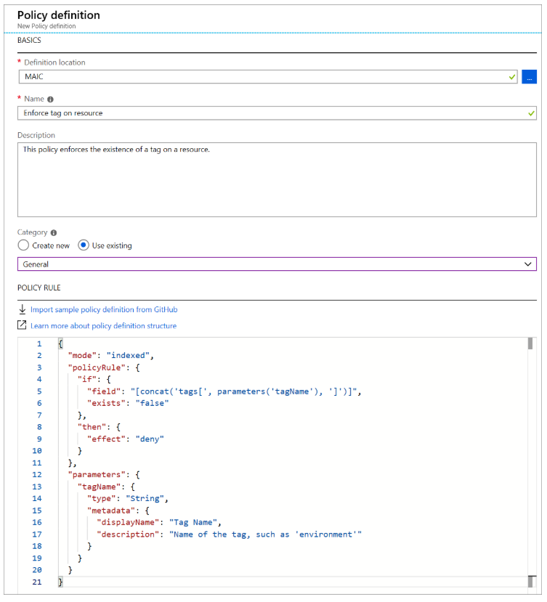Click the "parameters" key on line 12

coord(97,474)
